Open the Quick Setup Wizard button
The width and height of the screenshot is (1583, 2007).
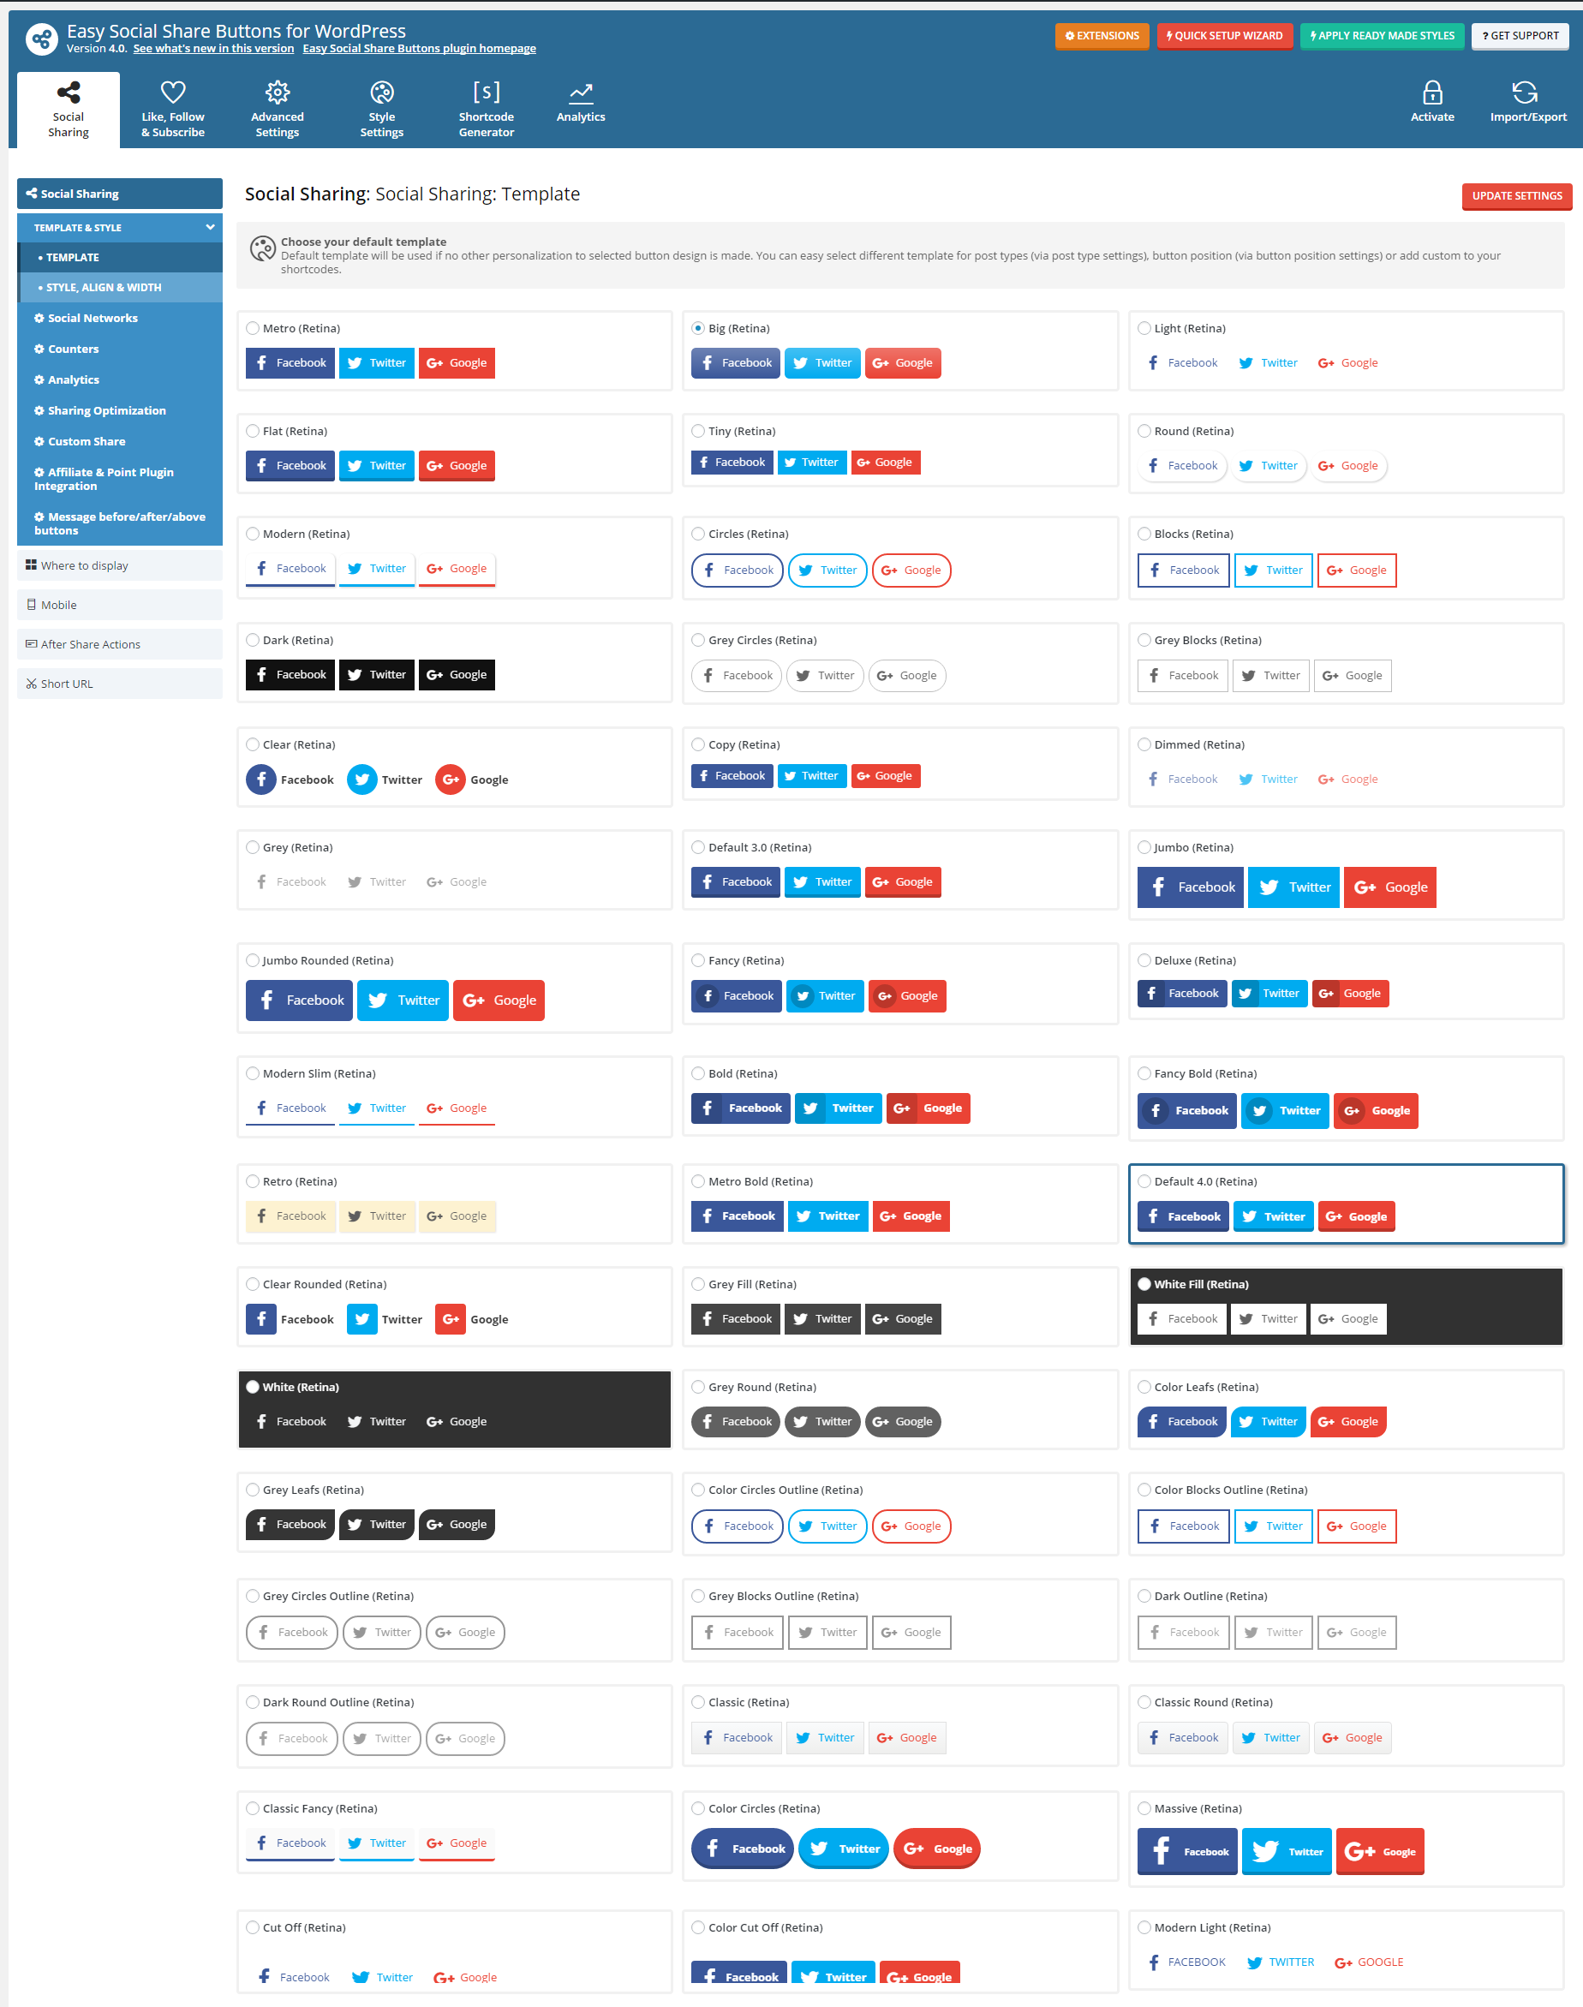1224,36
